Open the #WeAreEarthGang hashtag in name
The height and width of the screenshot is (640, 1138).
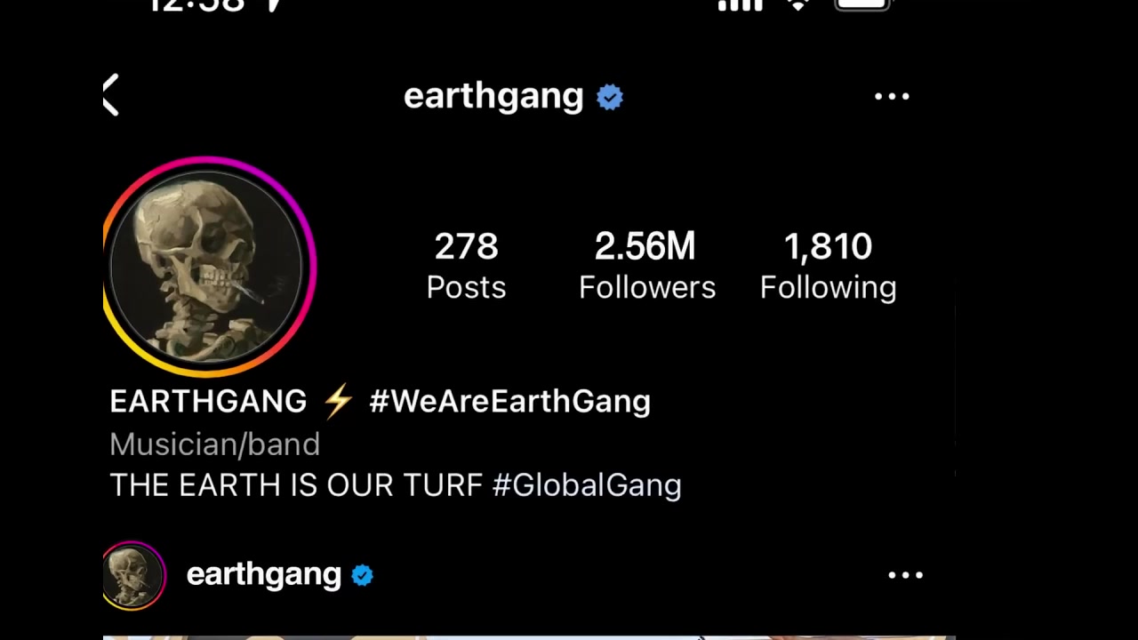pyautogui.click(x=510, y=401)
